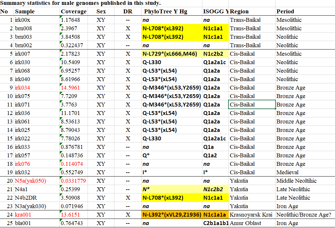The width and height of the screenshot is (335, 228).
Task: Select coverage value 7.7209
Action: click(x=74, y=96)
